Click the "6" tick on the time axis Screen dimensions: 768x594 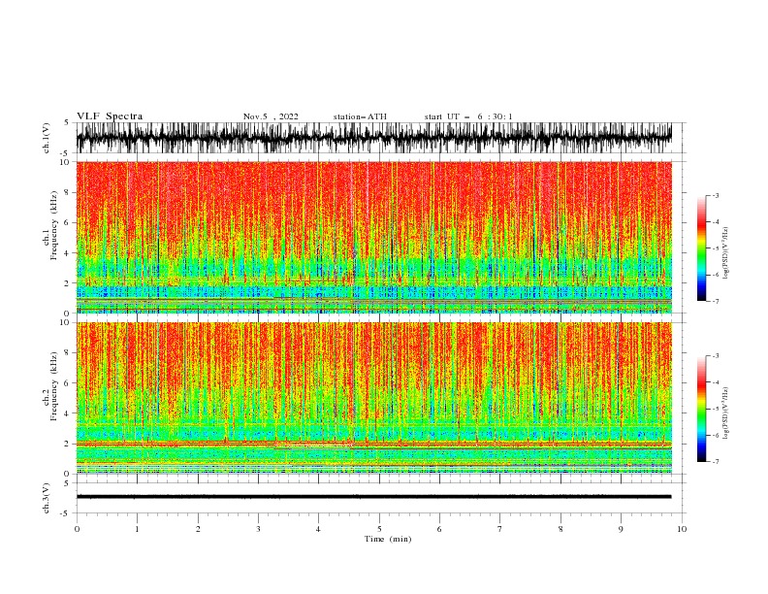439,529
